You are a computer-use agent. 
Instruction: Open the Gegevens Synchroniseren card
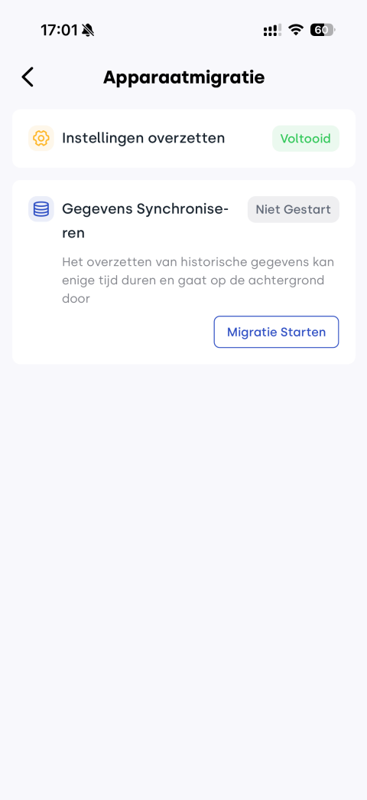pos(183,272)
